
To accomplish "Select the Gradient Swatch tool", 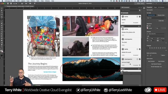I will (2, 36).
